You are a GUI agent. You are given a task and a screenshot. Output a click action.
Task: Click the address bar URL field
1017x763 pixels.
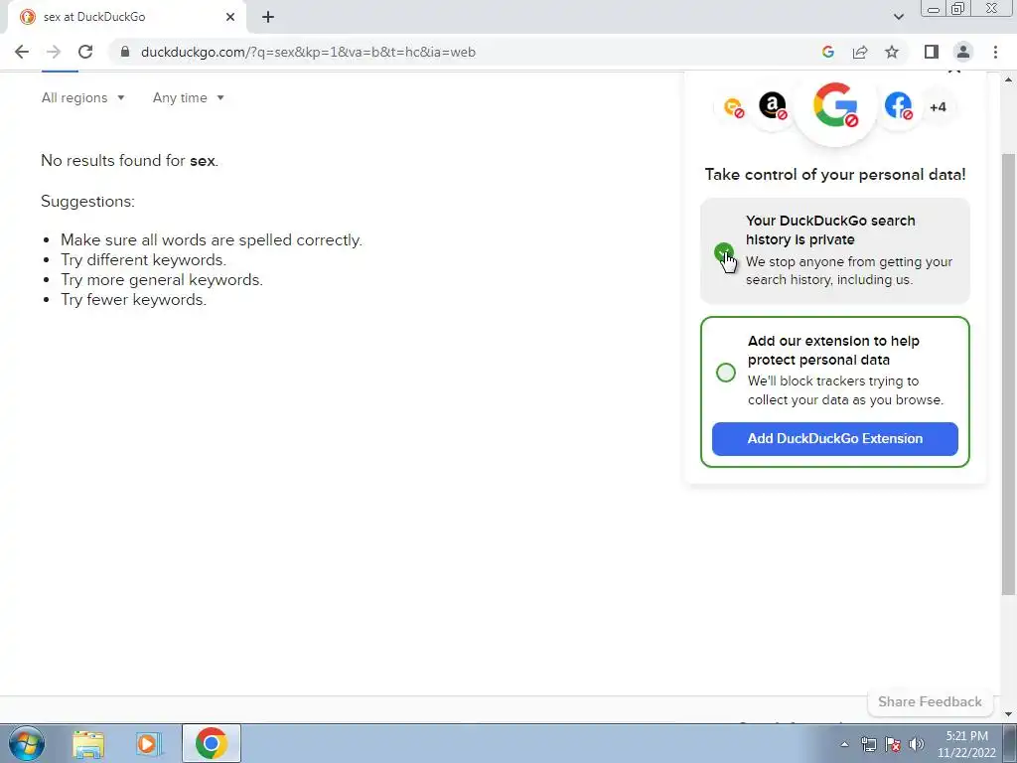[x=467, y=52]
